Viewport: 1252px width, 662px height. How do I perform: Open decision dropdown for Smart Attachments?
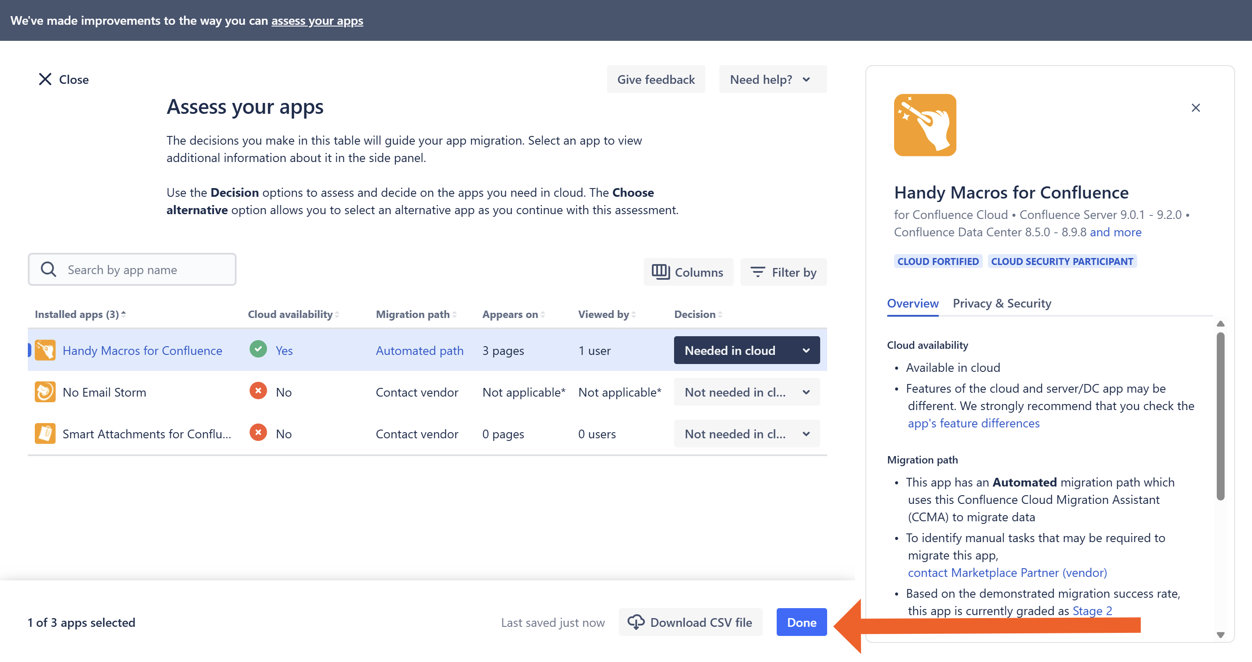click(x=746, y=434)
